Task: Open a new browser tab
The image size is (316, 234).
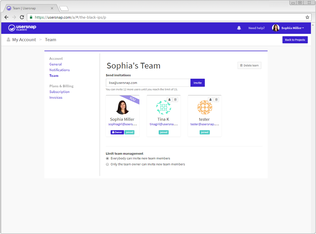Action: [64, 9]
